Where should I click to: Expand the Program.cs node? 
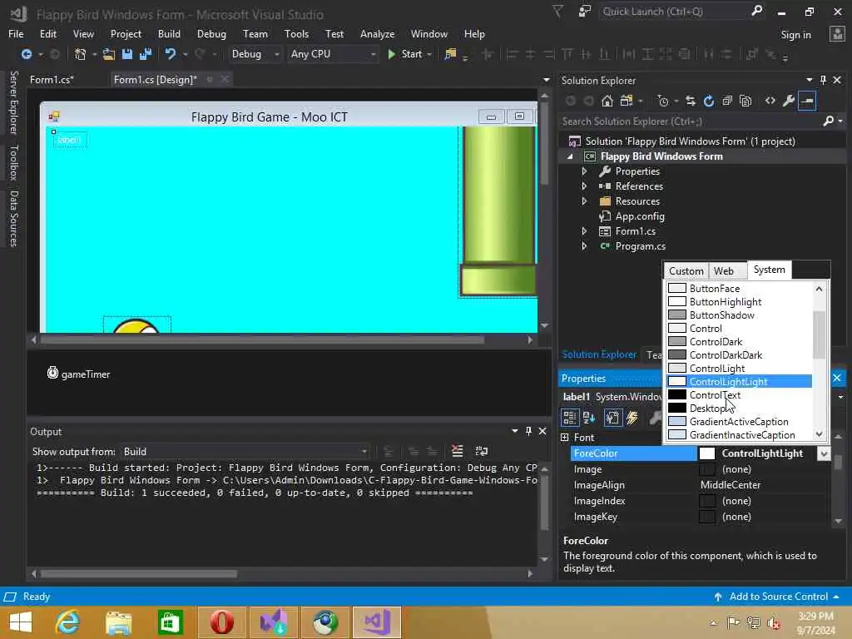(584, 245)
